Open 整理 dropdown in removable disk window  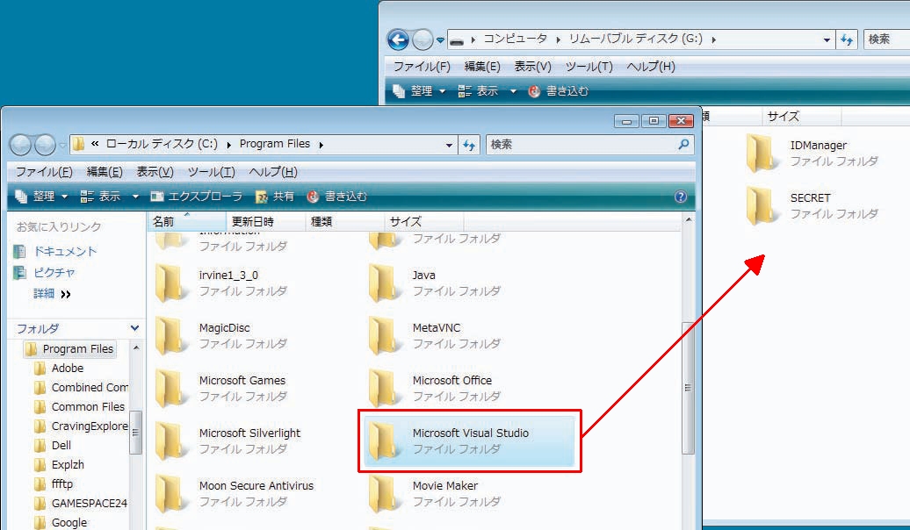pos(419,91)
